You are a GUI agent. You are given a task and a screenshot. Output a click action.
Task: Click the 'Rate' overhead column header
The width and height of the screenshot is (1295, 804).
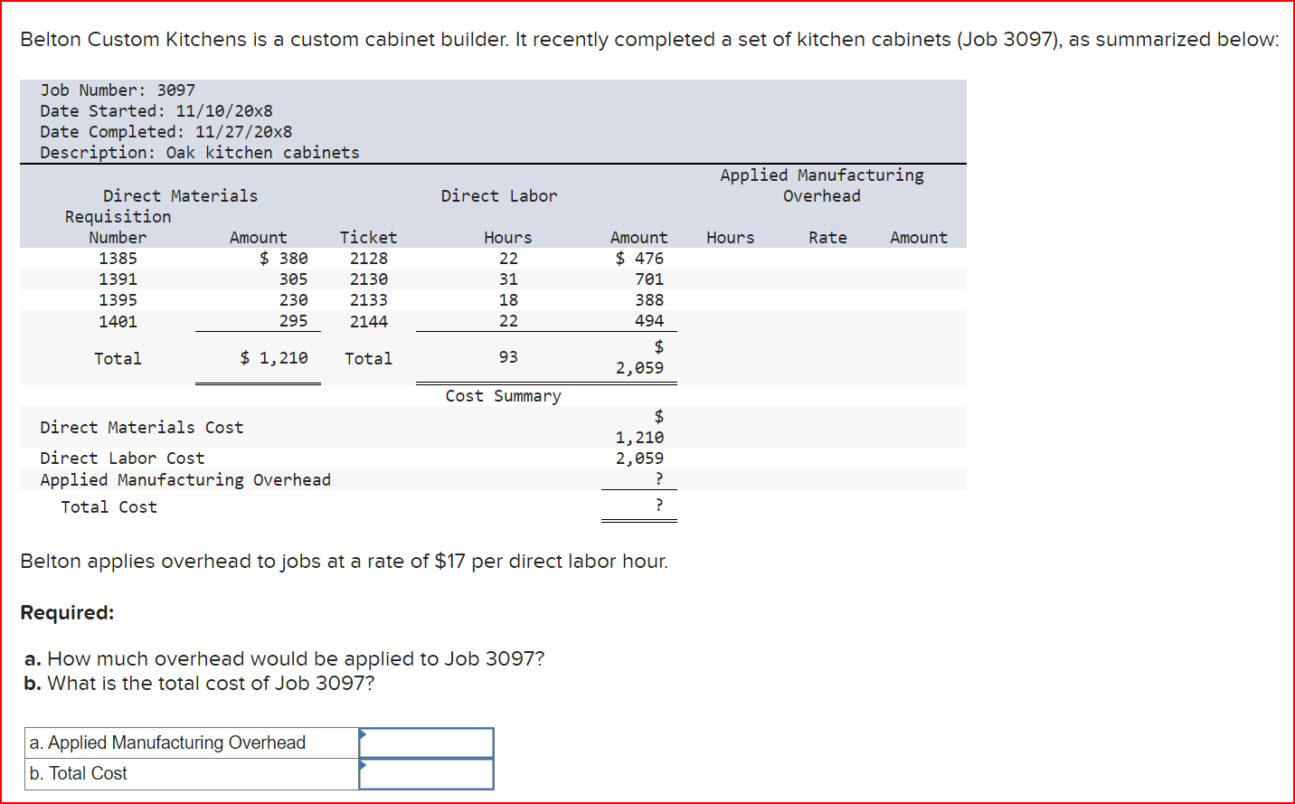click(x=827, y=238)
